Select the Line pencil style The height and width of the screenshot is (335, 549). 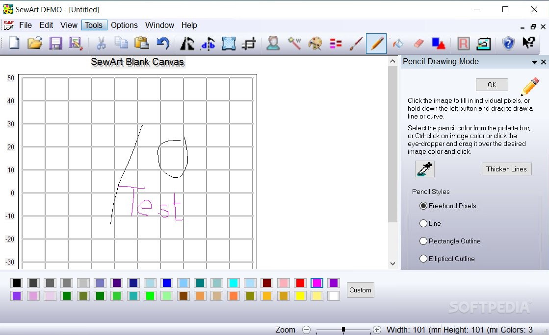pos(430,223)
